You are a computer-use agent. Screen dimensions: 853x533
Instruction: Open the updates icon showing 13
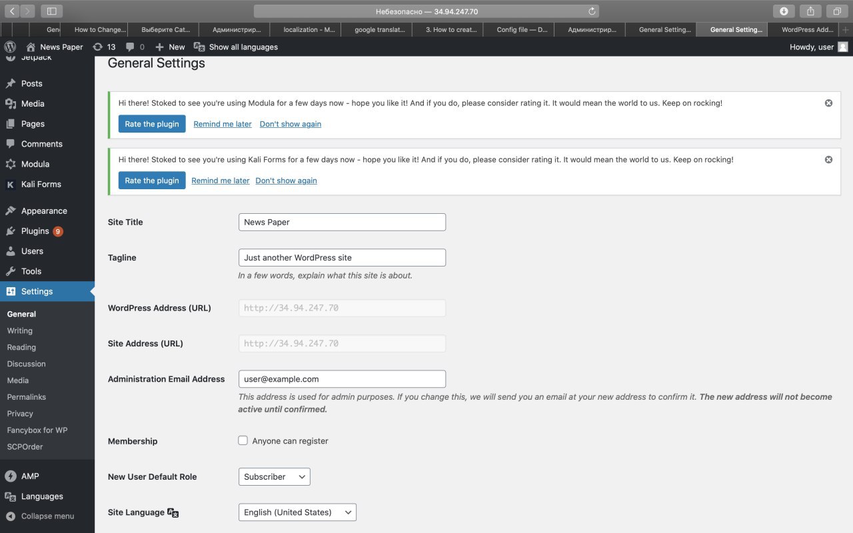pyautogui.click(x=104, y=47)
